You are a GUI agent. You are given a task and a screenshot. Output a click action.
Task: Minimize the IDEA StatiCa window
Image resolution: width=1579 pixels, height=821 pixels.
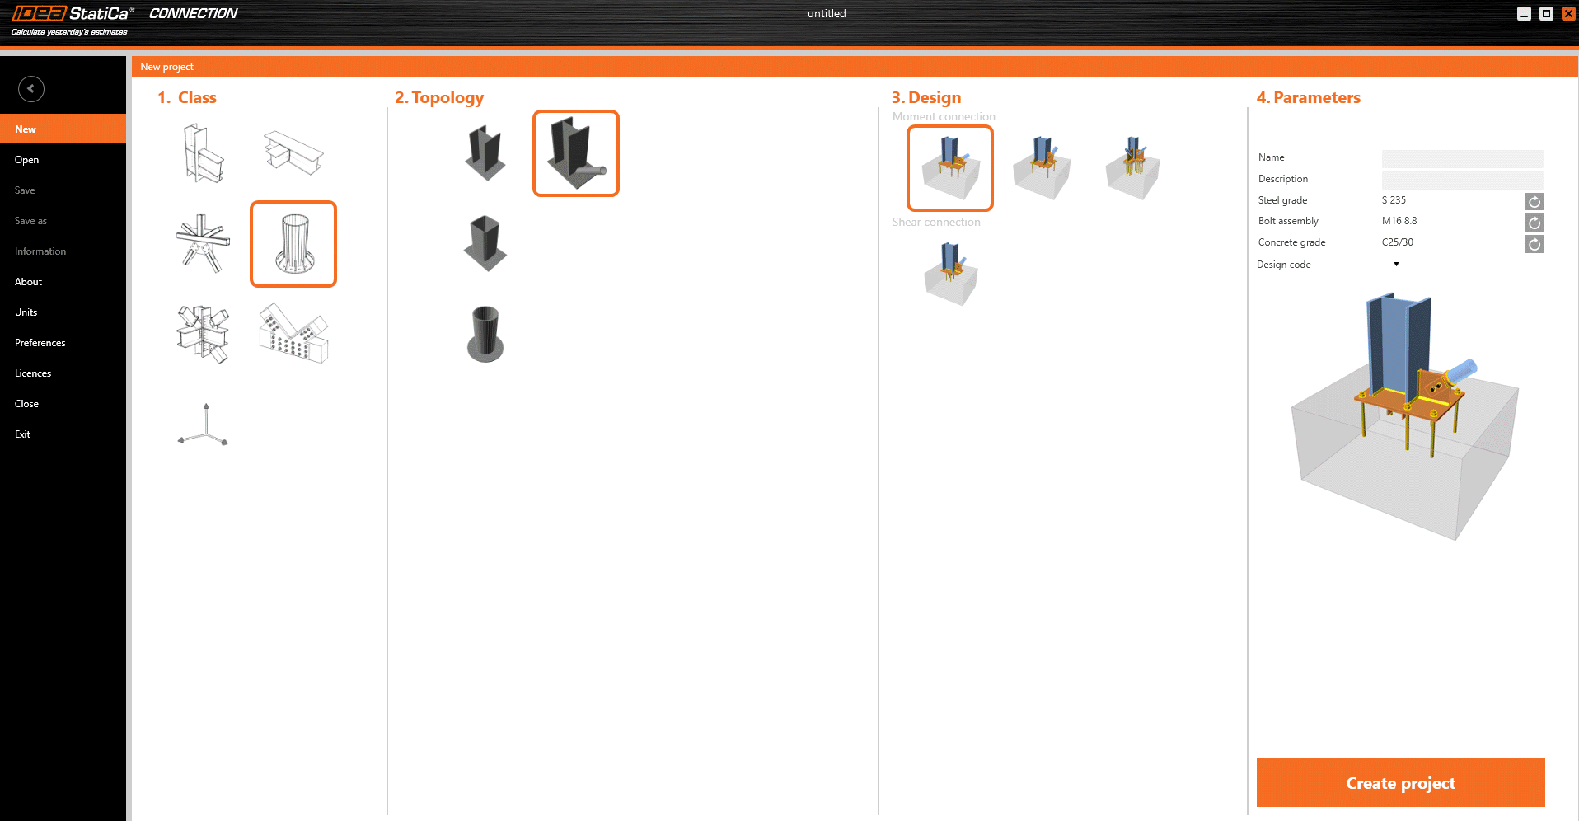tap(1525, 13)
